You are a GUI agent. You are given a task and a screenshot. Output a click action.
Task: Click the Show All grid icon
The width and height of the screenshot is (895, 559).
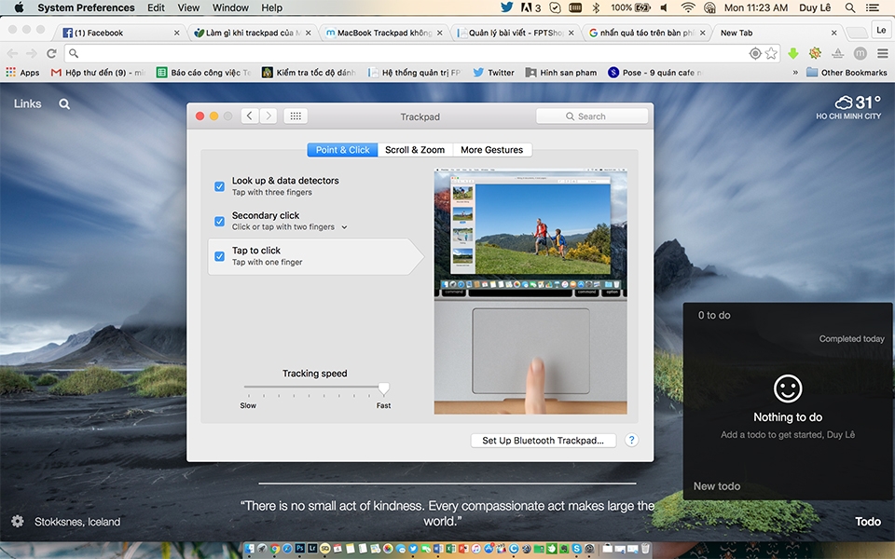[296, 116]
